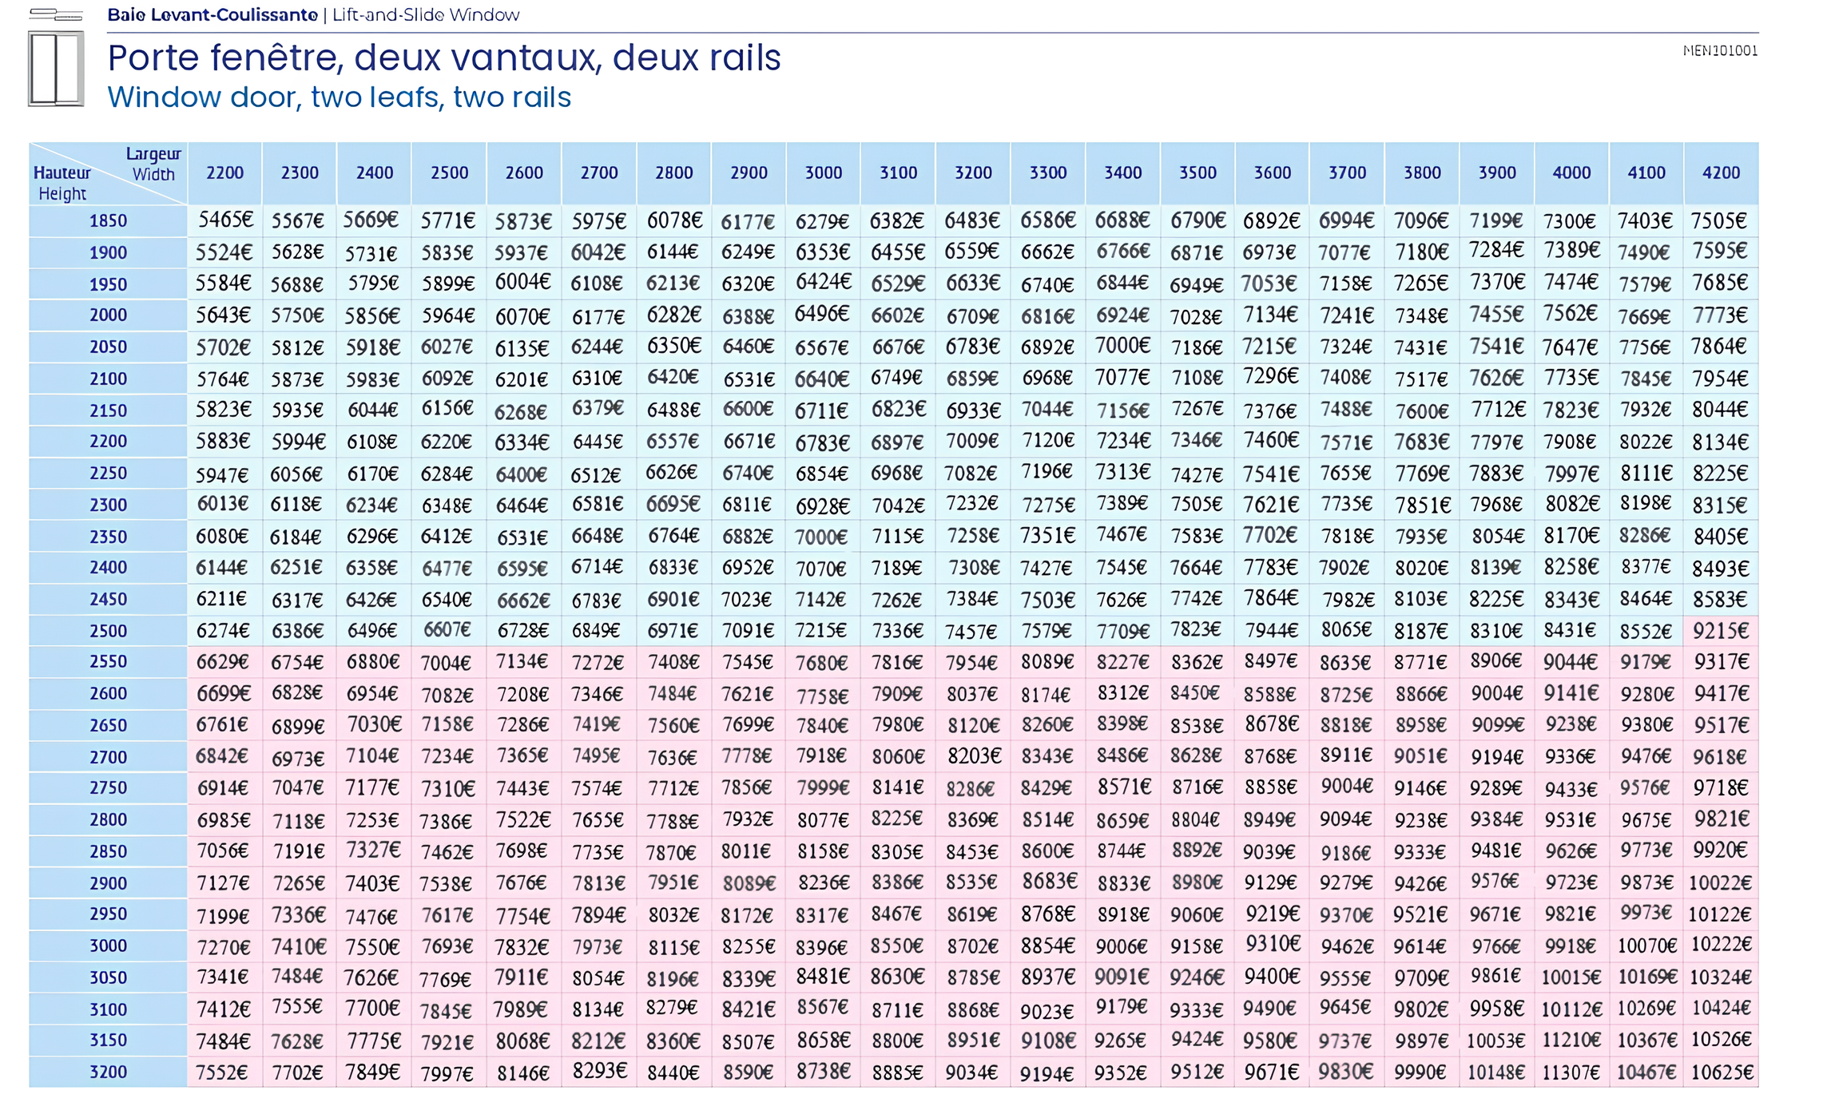Click the 5465€ price cell
Image resolution: width=1831 pixels, height=1118 pixels.
point(225,220)
